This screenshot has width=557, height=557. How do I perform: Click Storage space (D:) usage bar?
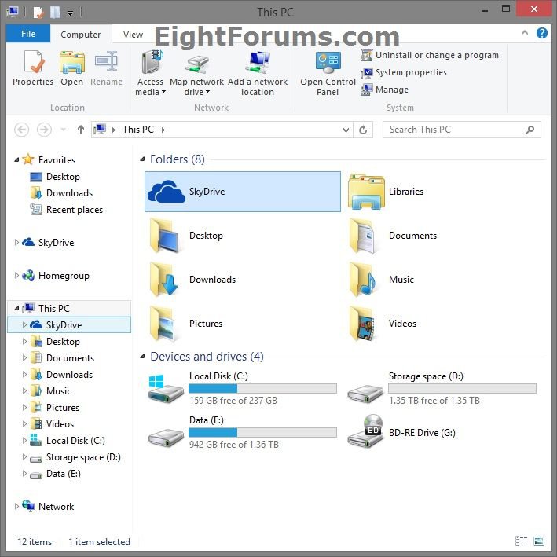coord(462,388)
